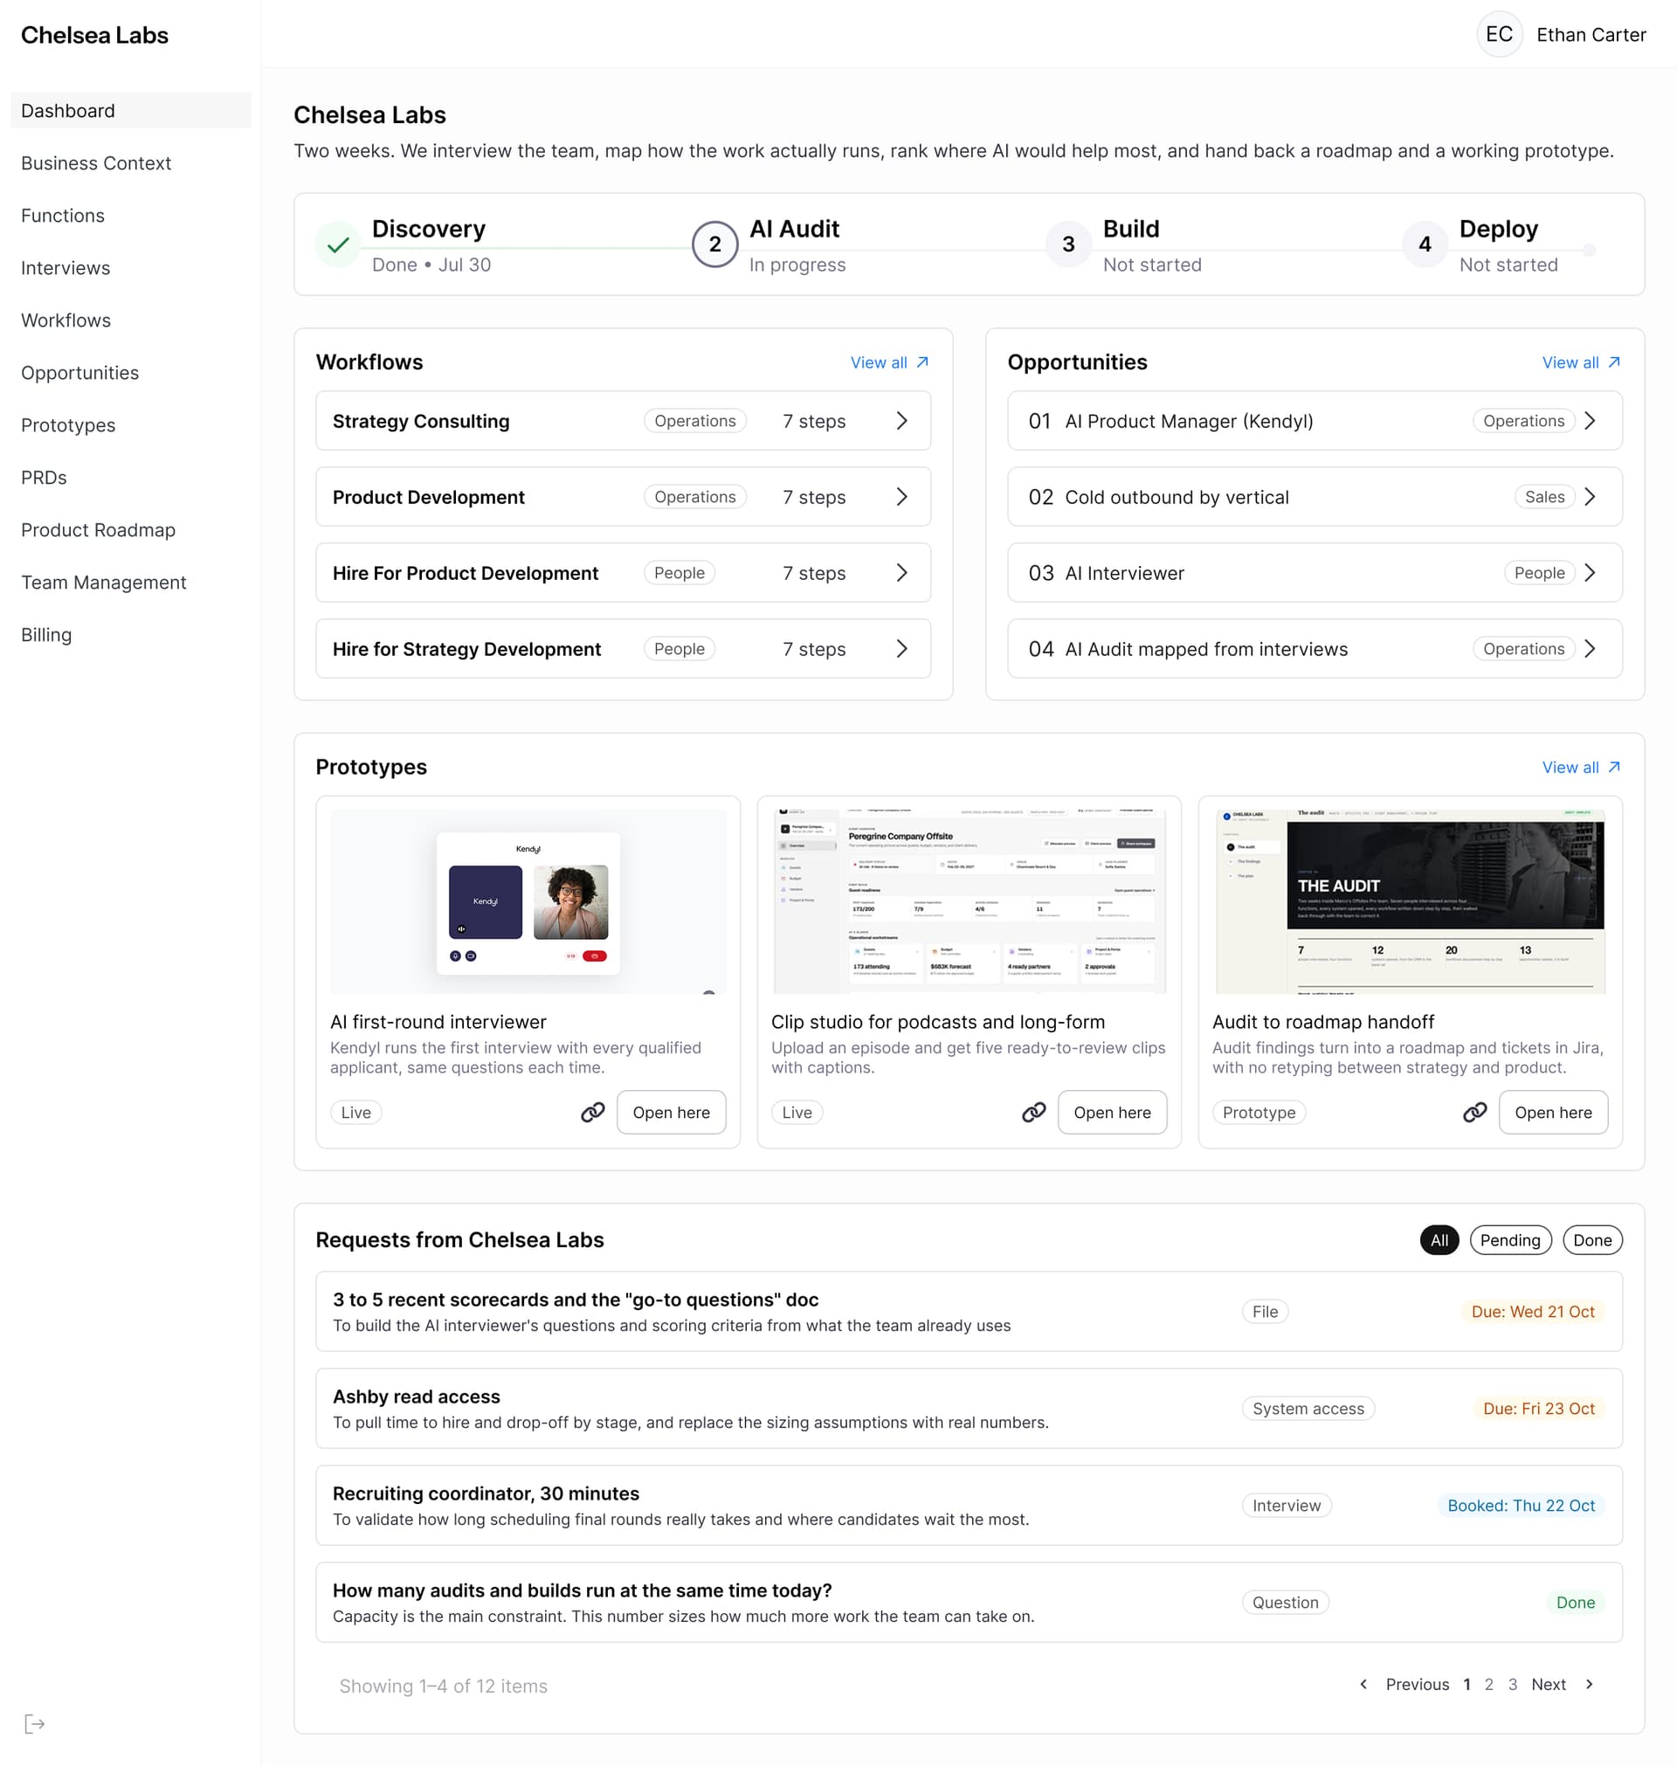Open Audit to roadmap handoff here
This screenshot has width=1677, height=1766.
point(1553,1112)
